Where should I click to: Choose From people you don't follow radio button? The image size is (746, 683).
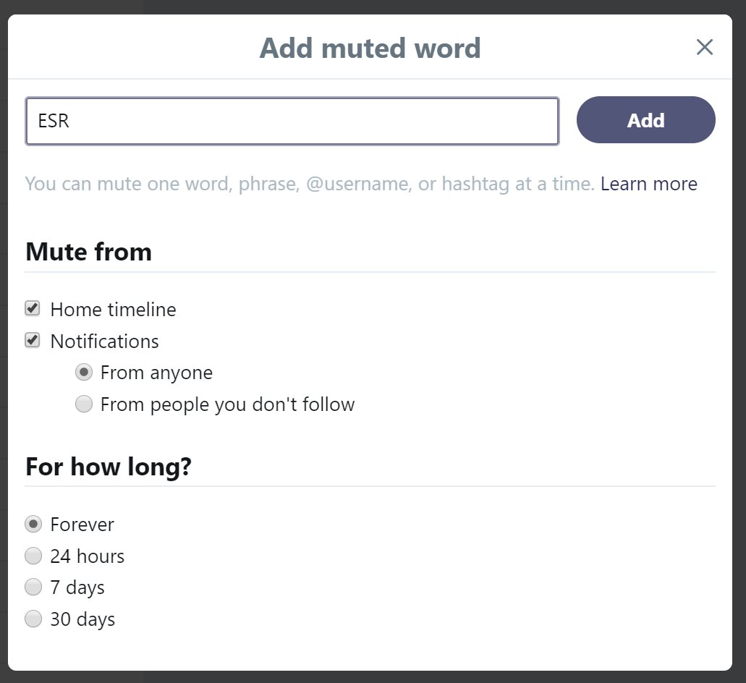pos(84,404)
